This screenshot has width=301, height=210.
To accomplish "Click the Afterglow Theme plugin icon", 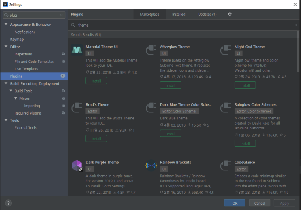I will tap(151, 50).
